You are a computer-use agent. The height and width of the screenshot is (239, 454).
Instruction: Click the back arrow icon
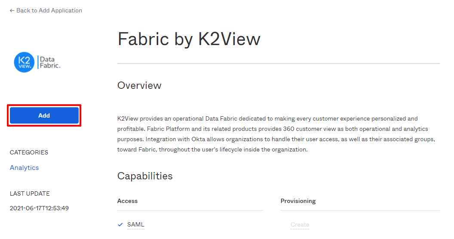point(12,10)
